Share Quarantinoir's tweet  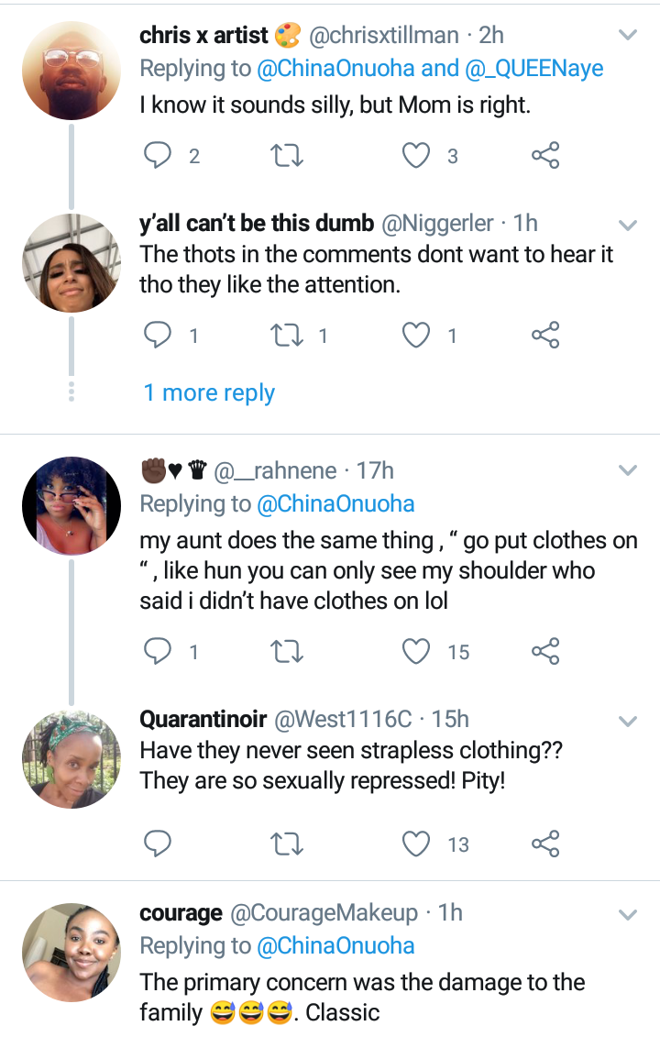(x=545, y=844)
